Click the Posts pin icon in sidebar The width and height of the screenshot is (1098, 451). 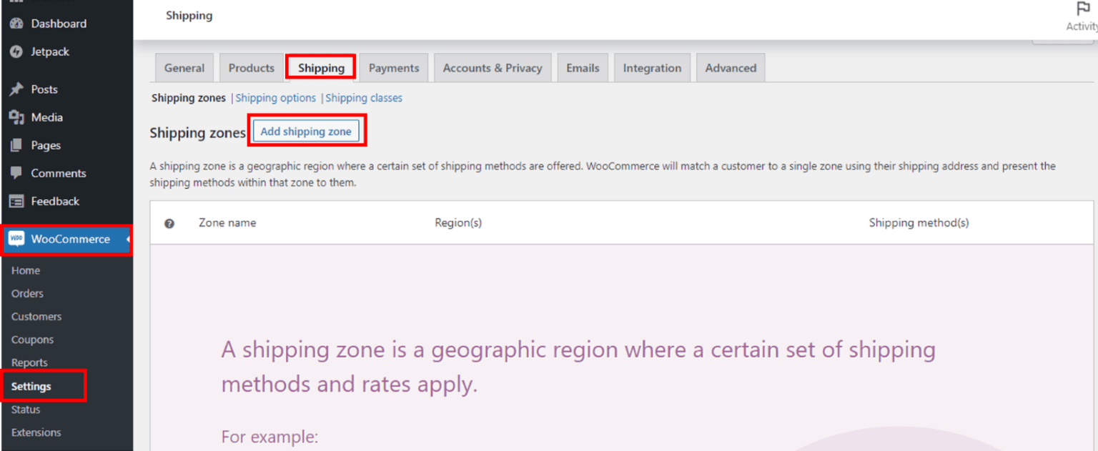(16, 89)
